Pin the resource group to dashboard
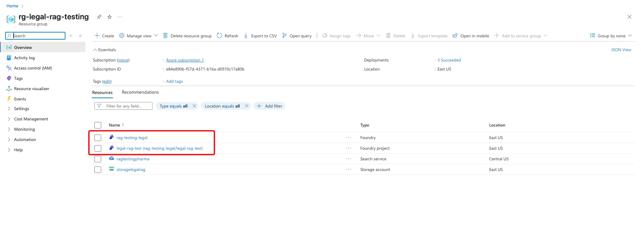The height and width of the screenshot is (226, 641). (x=99, y=17)
